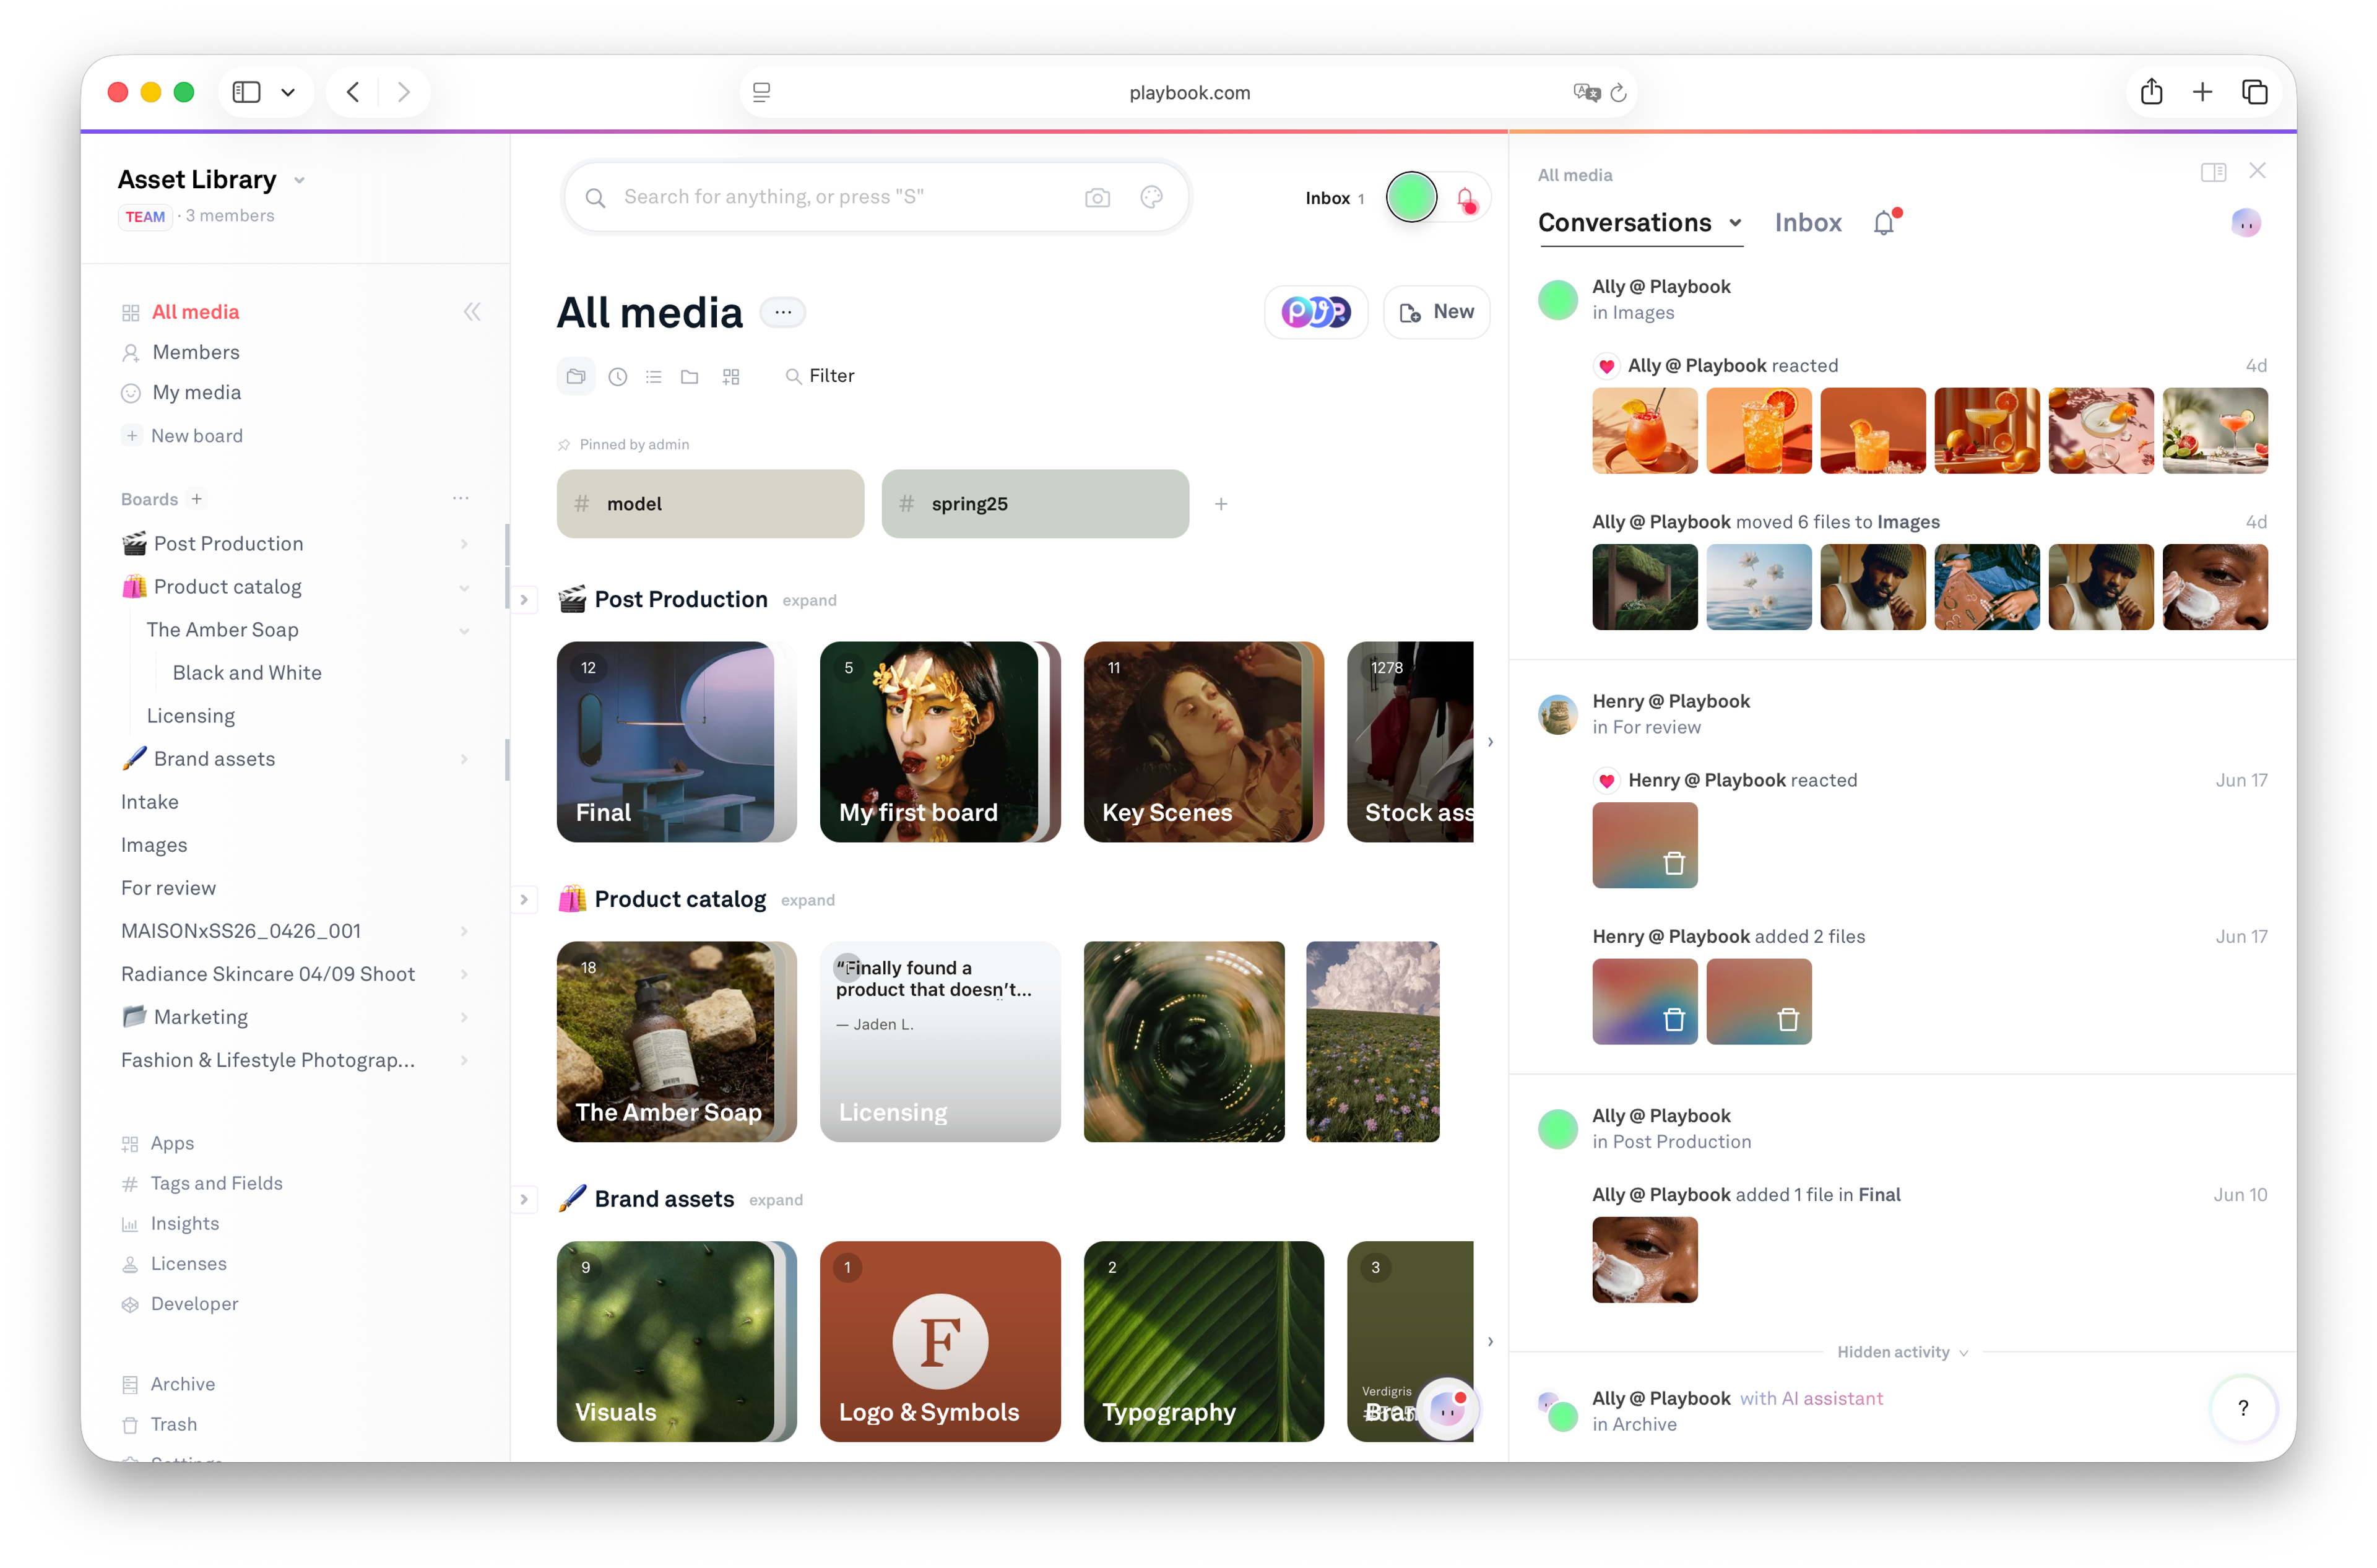Go back with Safari back arrow

[x=353, y=92]
